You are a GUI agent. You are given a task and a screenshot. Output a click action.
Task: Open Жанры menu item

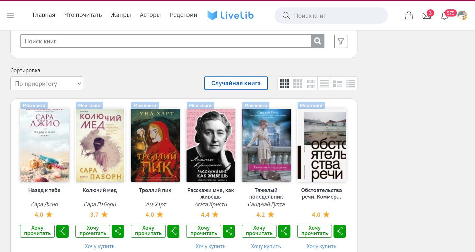(121, 15)
